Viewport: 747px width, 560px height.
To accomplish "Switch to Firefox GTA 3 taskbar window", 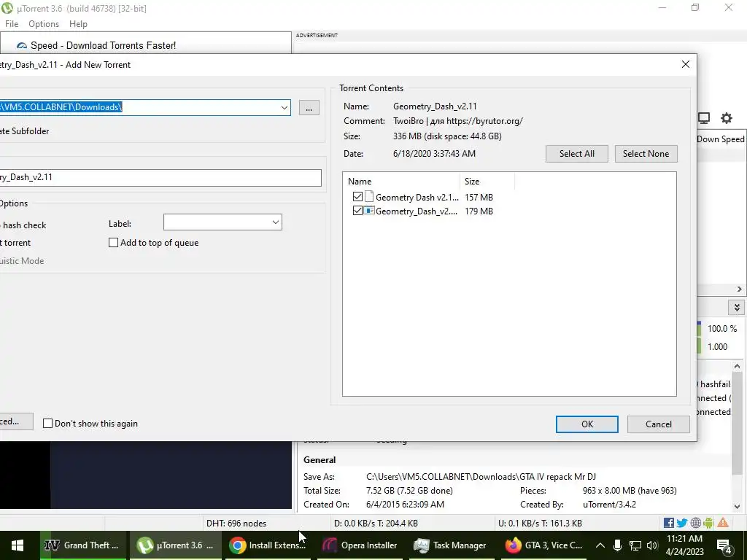I will [543, 545].
